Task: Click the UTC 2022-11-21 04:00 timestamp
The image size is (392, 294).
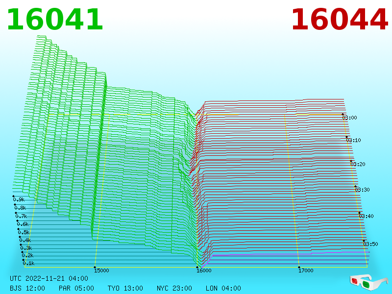Action: (x=49, y=278)
